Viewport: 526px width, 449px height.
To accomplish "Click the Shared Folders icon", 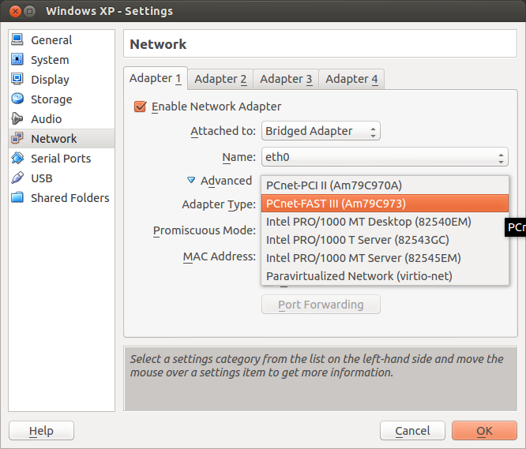I will click(x=17, y=198).
